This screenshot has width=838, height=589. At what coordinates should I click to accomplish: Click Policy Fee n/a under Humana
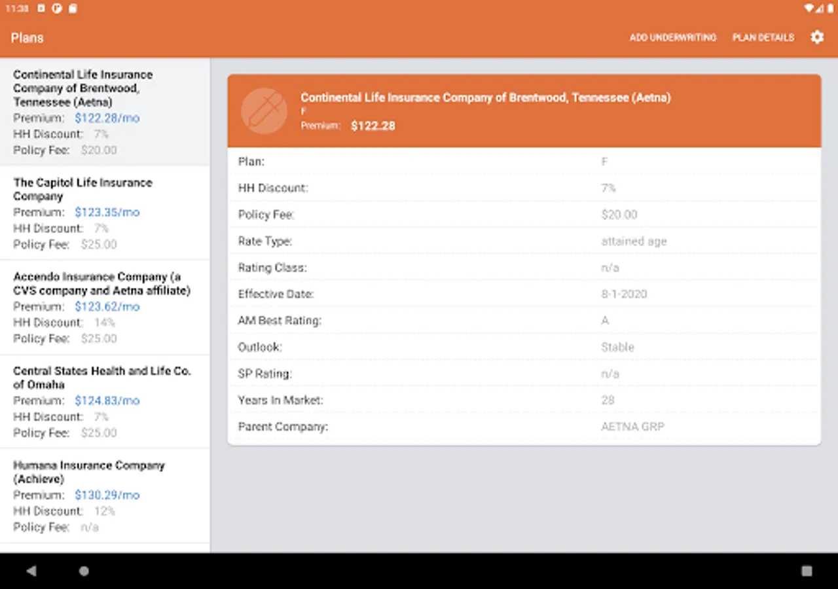90,527
